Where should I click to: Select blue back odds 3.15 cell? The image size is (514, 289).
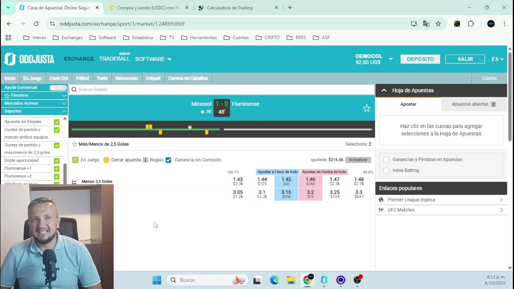click(x=286, y=194)
